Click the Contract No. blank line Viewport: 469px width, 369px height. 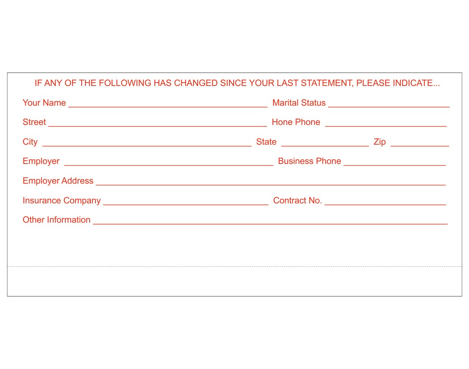(385, 205)
